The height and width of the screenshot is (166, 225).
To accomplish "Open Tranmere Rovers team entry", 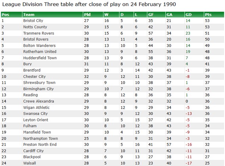I will pyautogui.click(x=38, y=33).
